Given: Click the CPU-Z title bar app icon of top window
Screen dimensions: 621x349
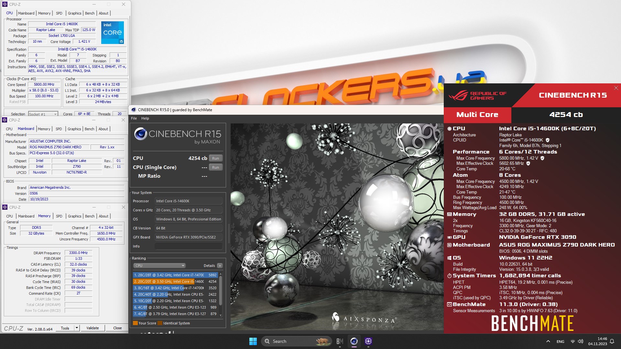Looking at the screenshot, I should (x=5, y=4).
